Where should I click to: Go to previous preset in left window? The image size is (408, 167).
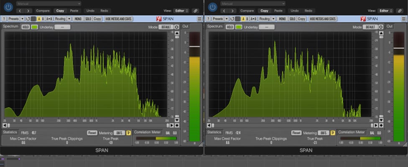[20, 11]
